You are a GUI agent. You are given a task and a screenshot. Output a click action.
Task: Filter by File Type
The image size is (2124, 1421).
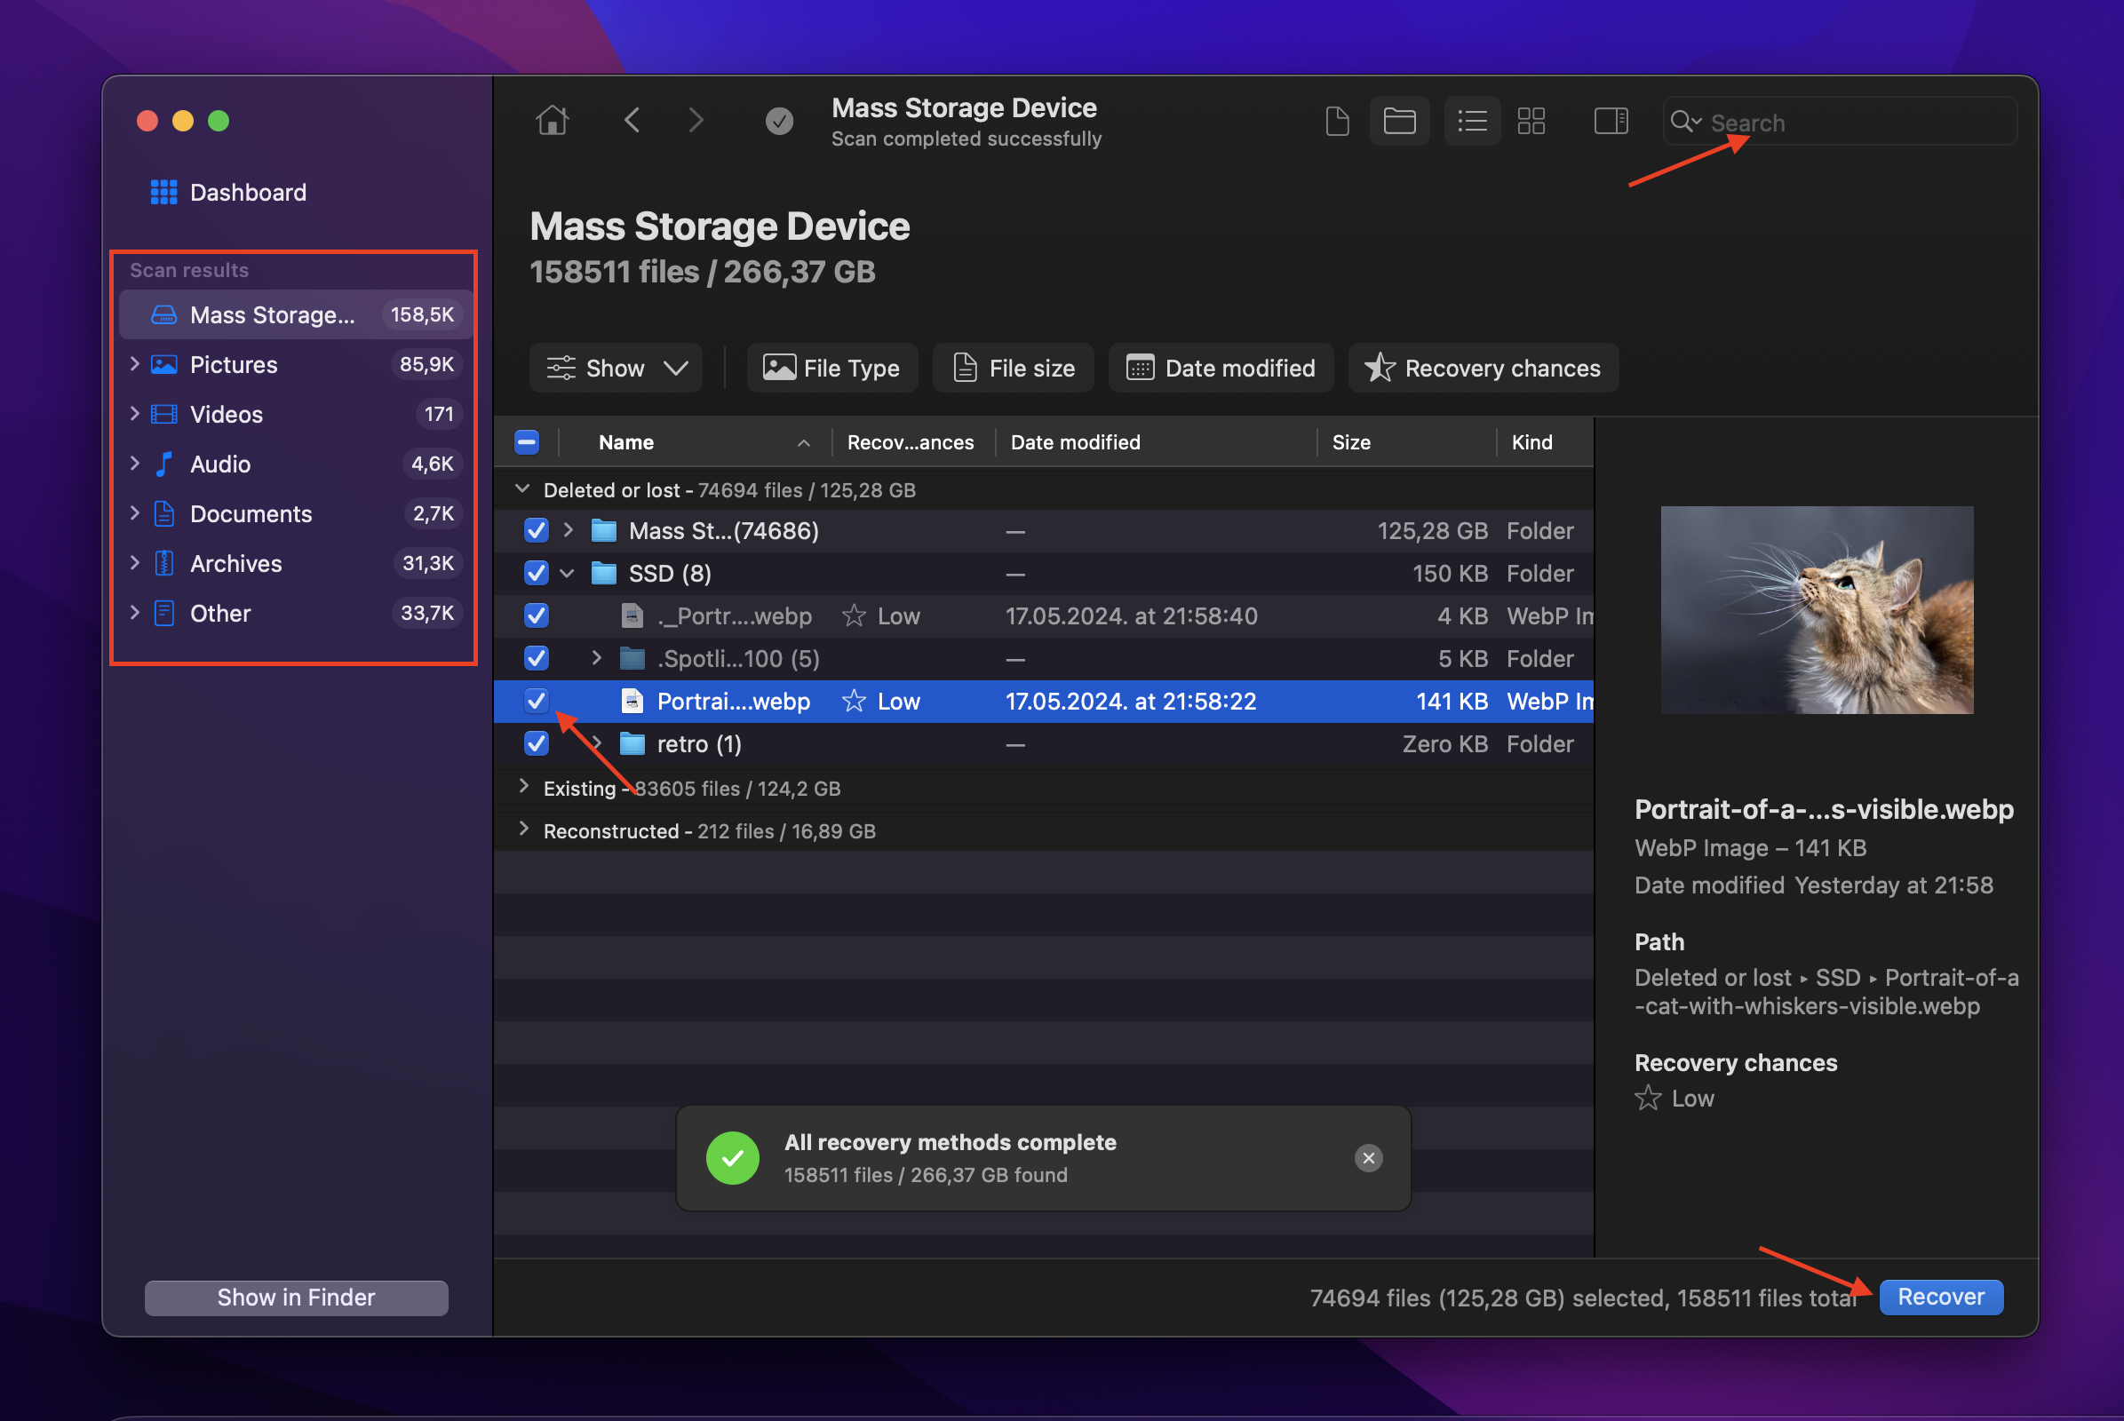click(832, 368)
